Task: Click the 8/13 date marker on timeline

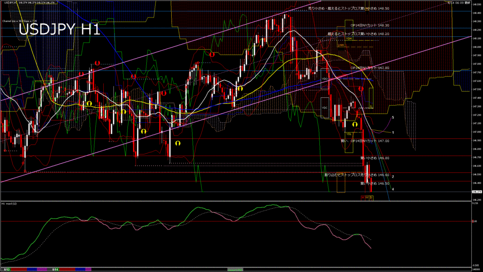Action: click(x=7, y=269)
